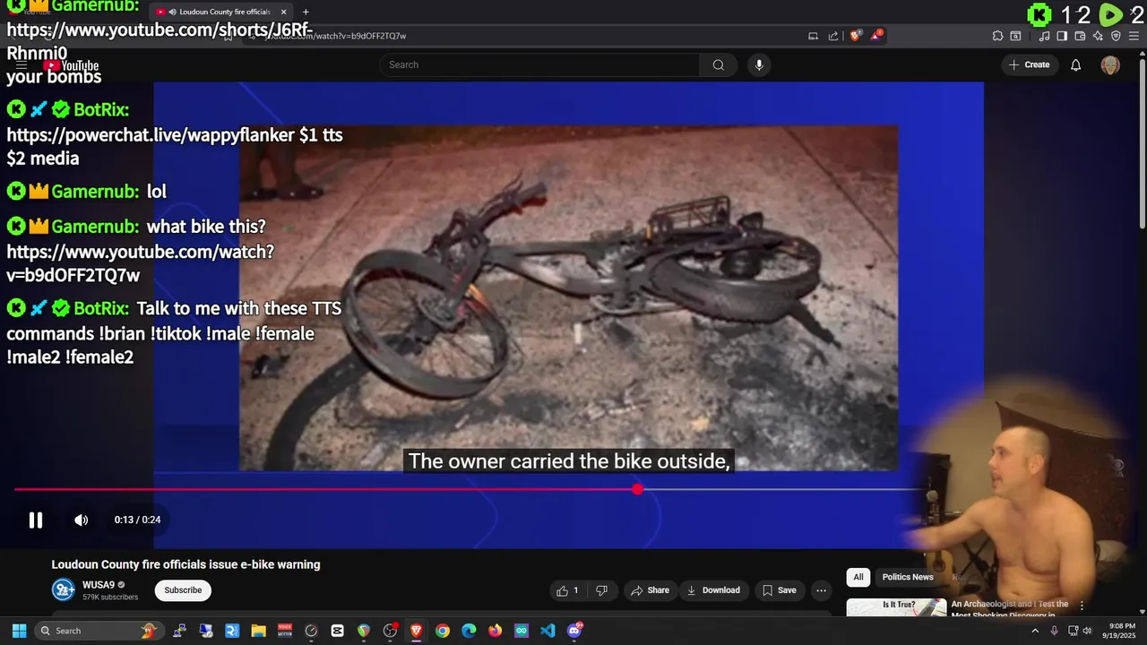The image size is (1147, 645).
Task: Open Brave Rewards triangle icon
Action: tap(877, 36)
